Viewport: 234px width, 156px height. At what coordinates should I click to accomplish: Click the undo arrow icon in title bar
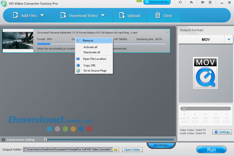pos(180,3)
